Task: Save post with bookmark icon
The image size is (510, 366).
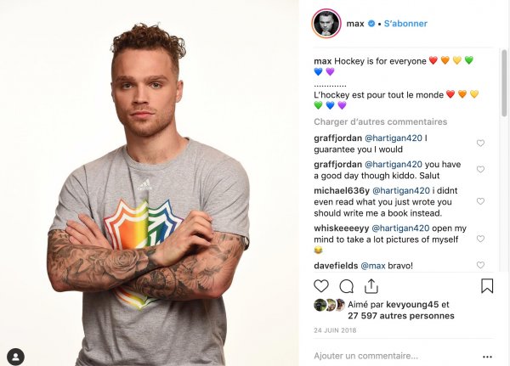Action: tap(487, 285)
